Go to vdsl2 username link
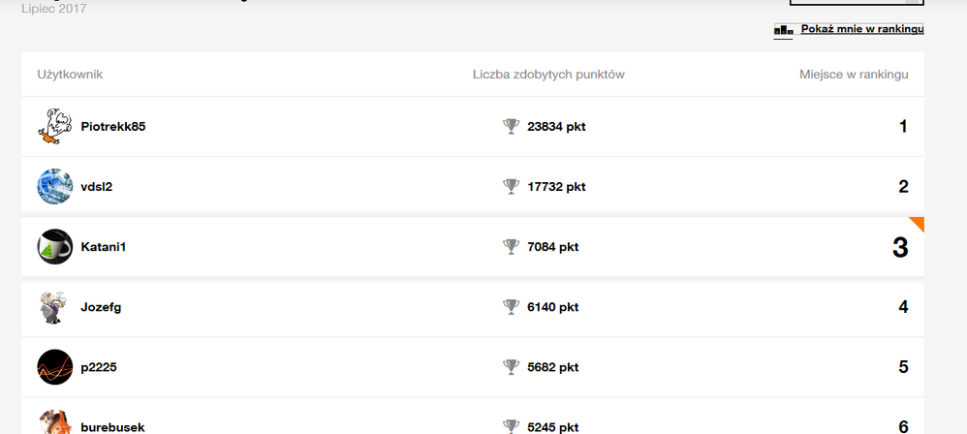Image resolution: width=967 pixels, height=434 pixels. click(97, 187)
